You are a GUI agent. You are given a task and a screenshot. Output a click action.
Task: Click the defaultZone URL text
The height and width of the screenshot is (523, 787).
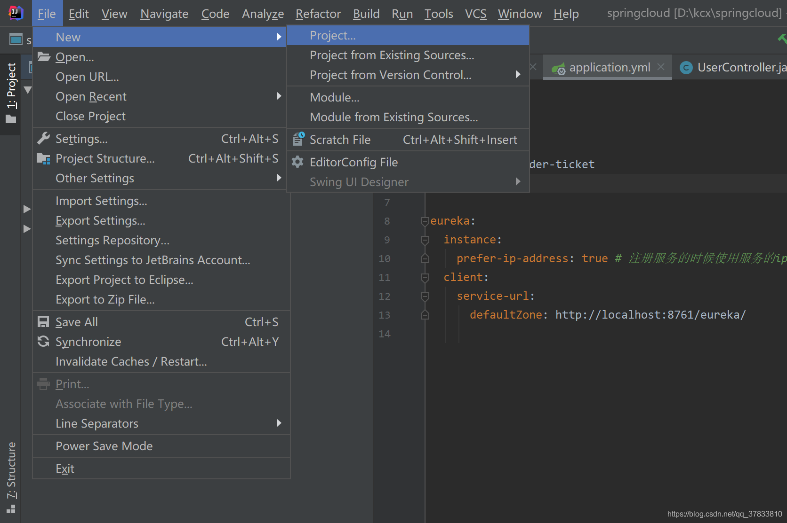(650, 315)
